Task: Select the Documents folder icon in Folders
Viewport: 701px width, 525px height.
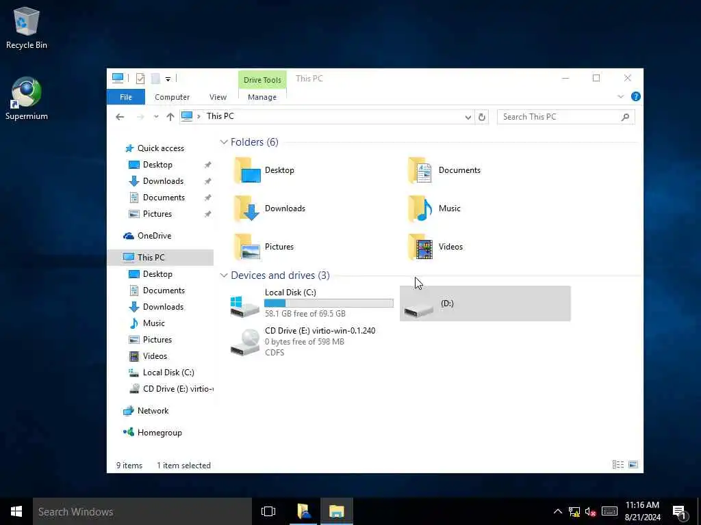Action: (x=420, y=170)
